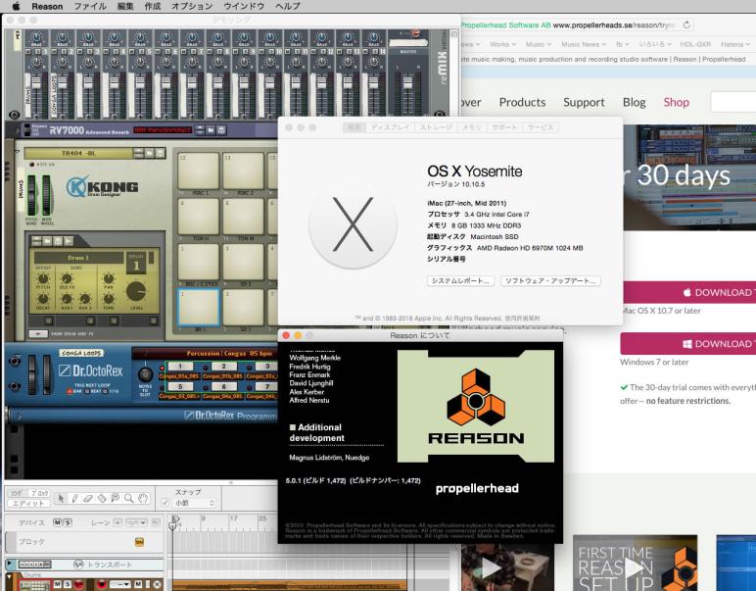Select the Magnifying glass zoom tool
This screenshot has height=591, width=756.
point(128,498)
